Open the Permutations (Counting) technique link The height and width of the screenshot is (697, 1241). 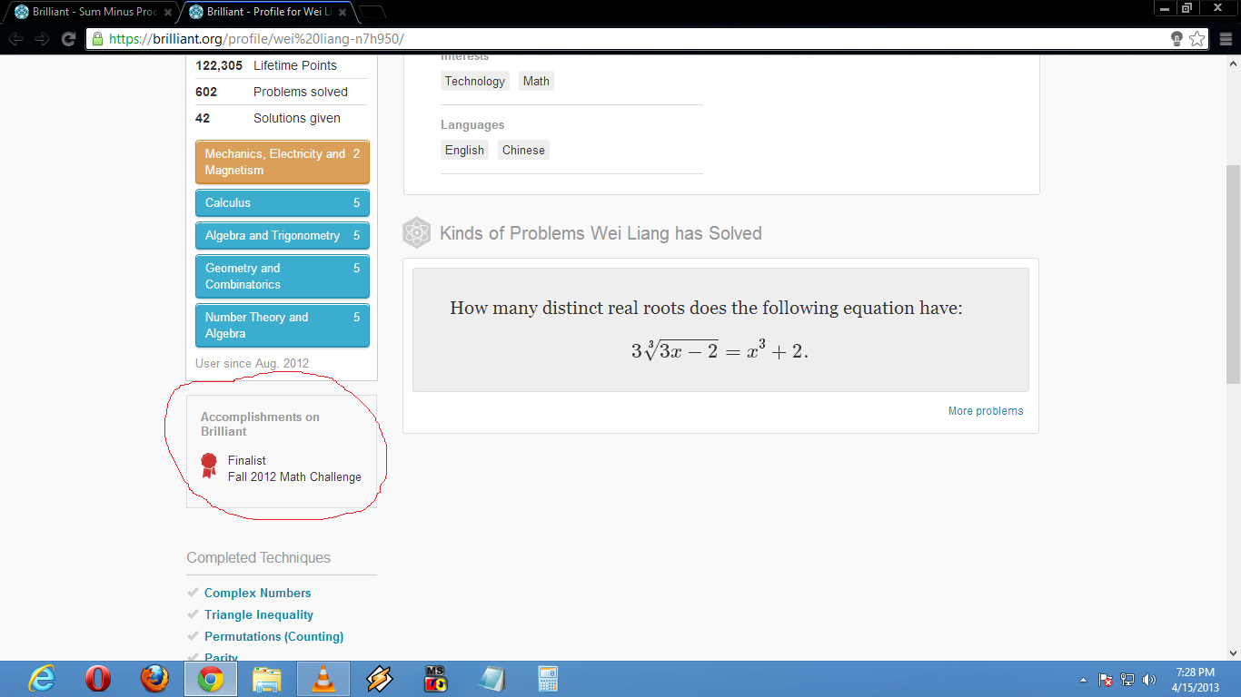pos(274,636)
